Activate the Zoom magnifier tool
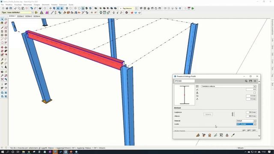 (x=2, y=76)
